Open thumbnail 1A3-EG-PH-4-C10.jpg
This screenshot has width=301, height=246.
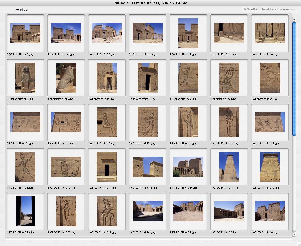(229, 122)
